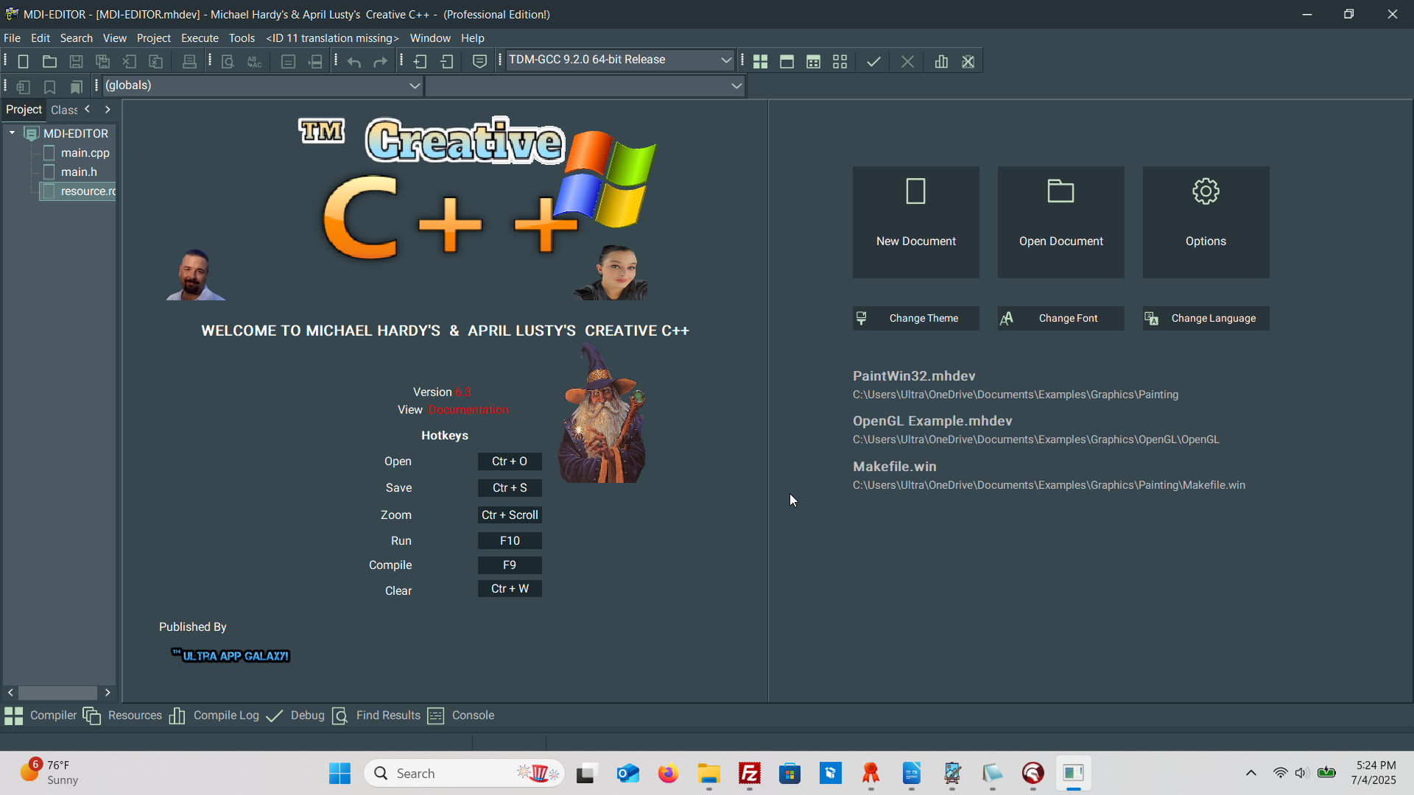Click the Redo arrow icon
The height and width of the screenshot is (795, 1414).
(381, 62)
